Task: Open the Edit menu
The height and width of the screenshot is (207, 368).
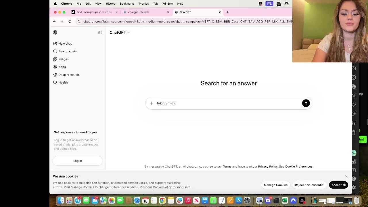Action: click(88, 3)
